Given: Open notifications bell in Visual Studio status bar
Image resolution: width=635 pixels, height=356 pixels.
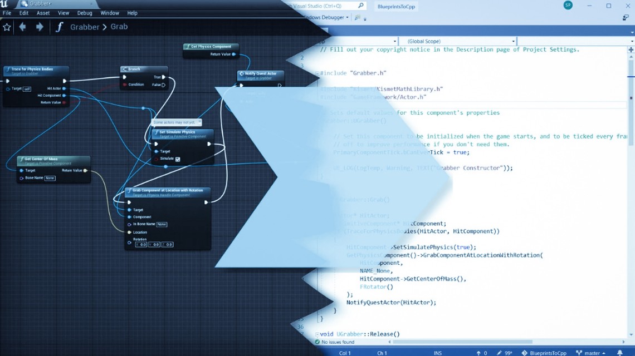Looking at the screenshot, I should coord(619,353).
